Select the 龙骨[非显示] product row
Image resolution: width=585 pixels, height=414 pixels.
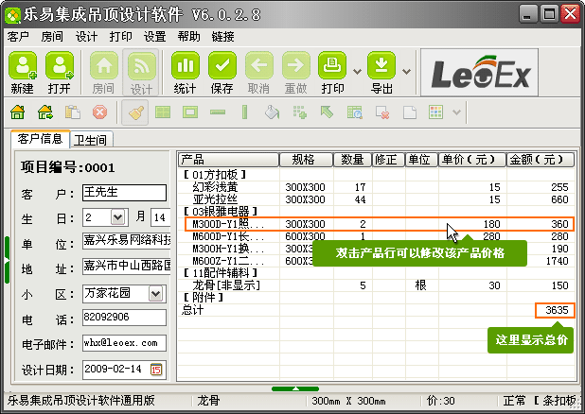point(218,285)
